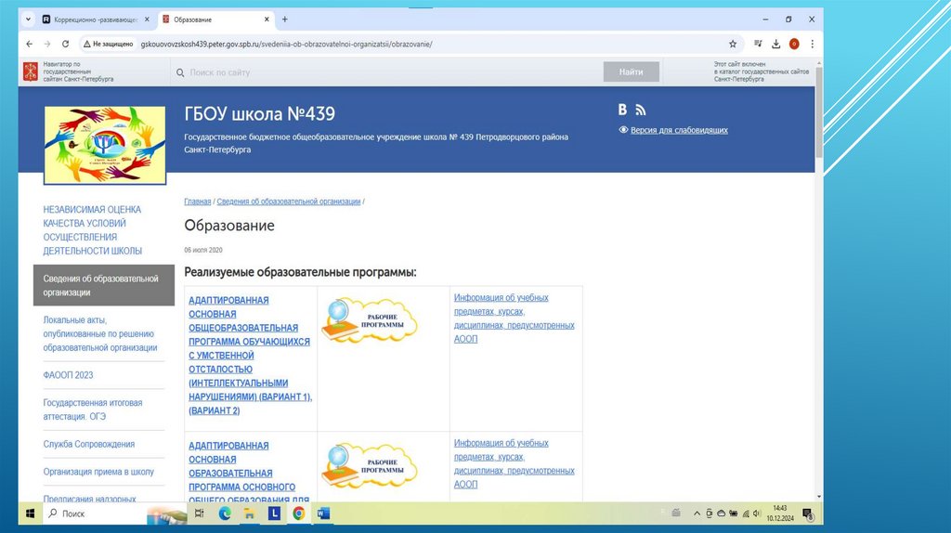Viewport: 951px width, 533px height.
Task: Switch to the Коррекционно-развивающ tab
Action: 95,19
